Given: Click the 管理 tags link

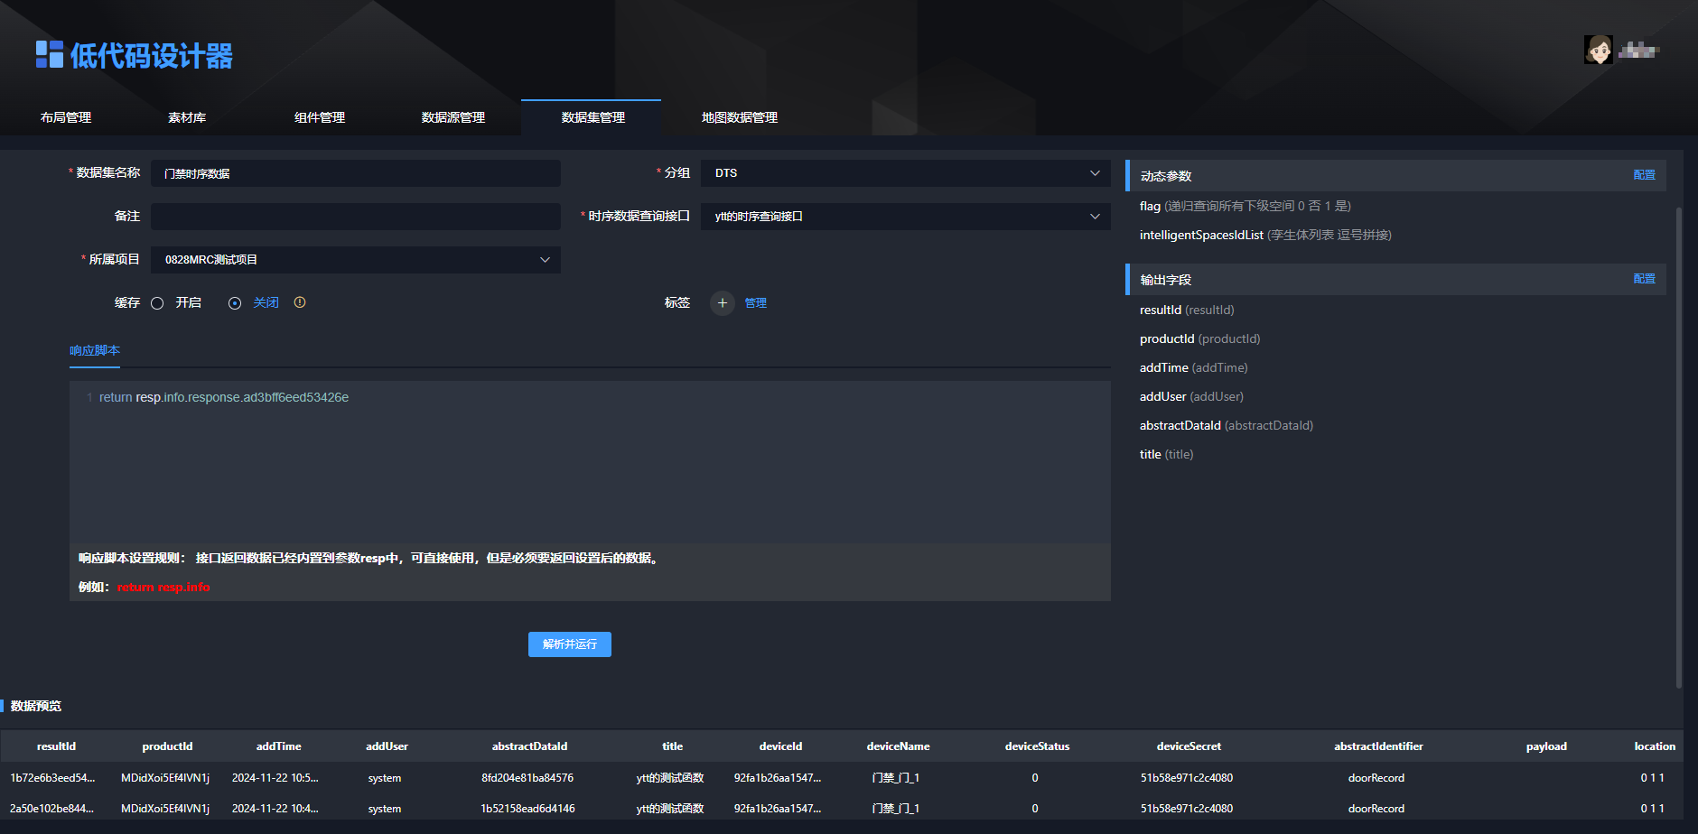Looking at the screenshot, I should 756,303.
